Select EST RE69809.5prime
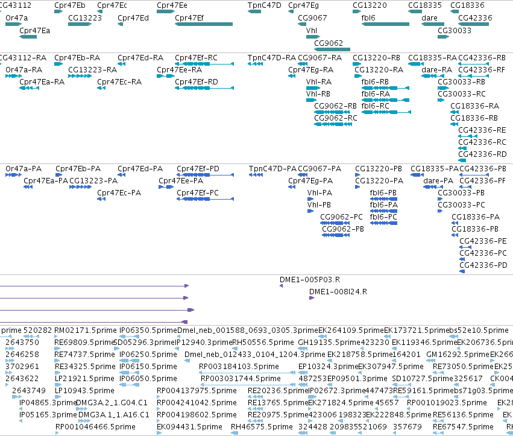The width and height of the screenshot is (513, 436). (57, 349)
